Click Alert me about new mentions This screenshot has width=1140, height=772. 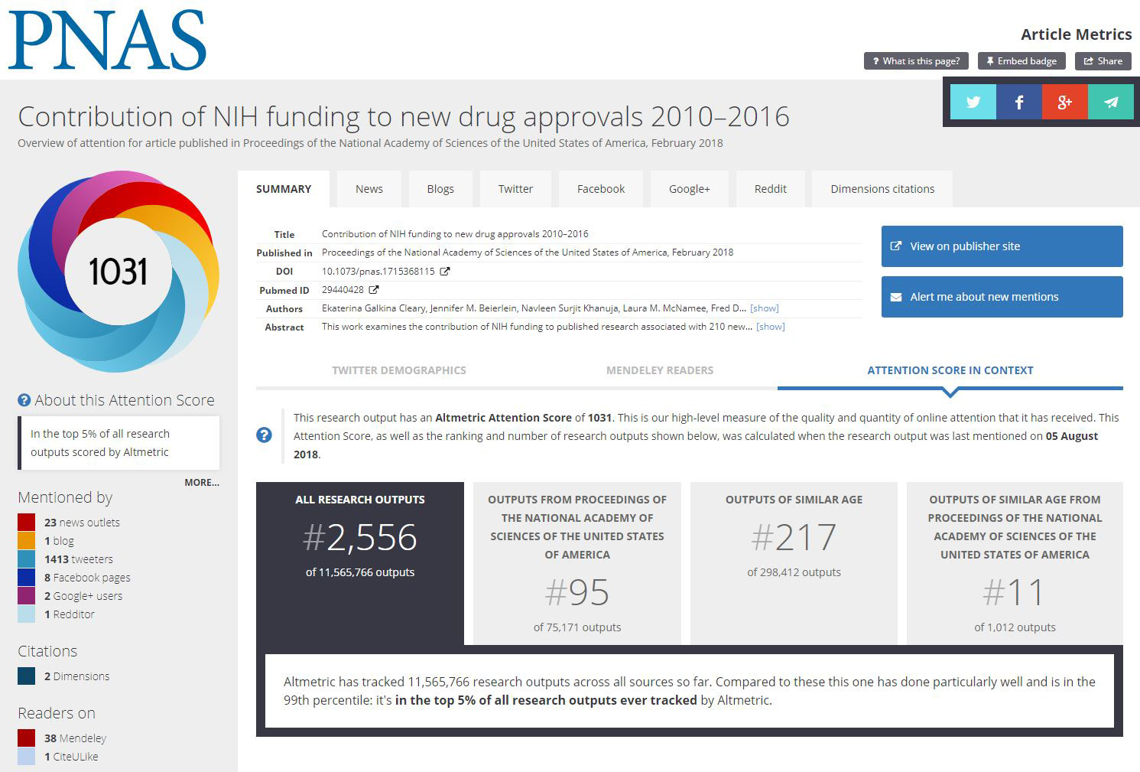click(x=1002, y=297)
